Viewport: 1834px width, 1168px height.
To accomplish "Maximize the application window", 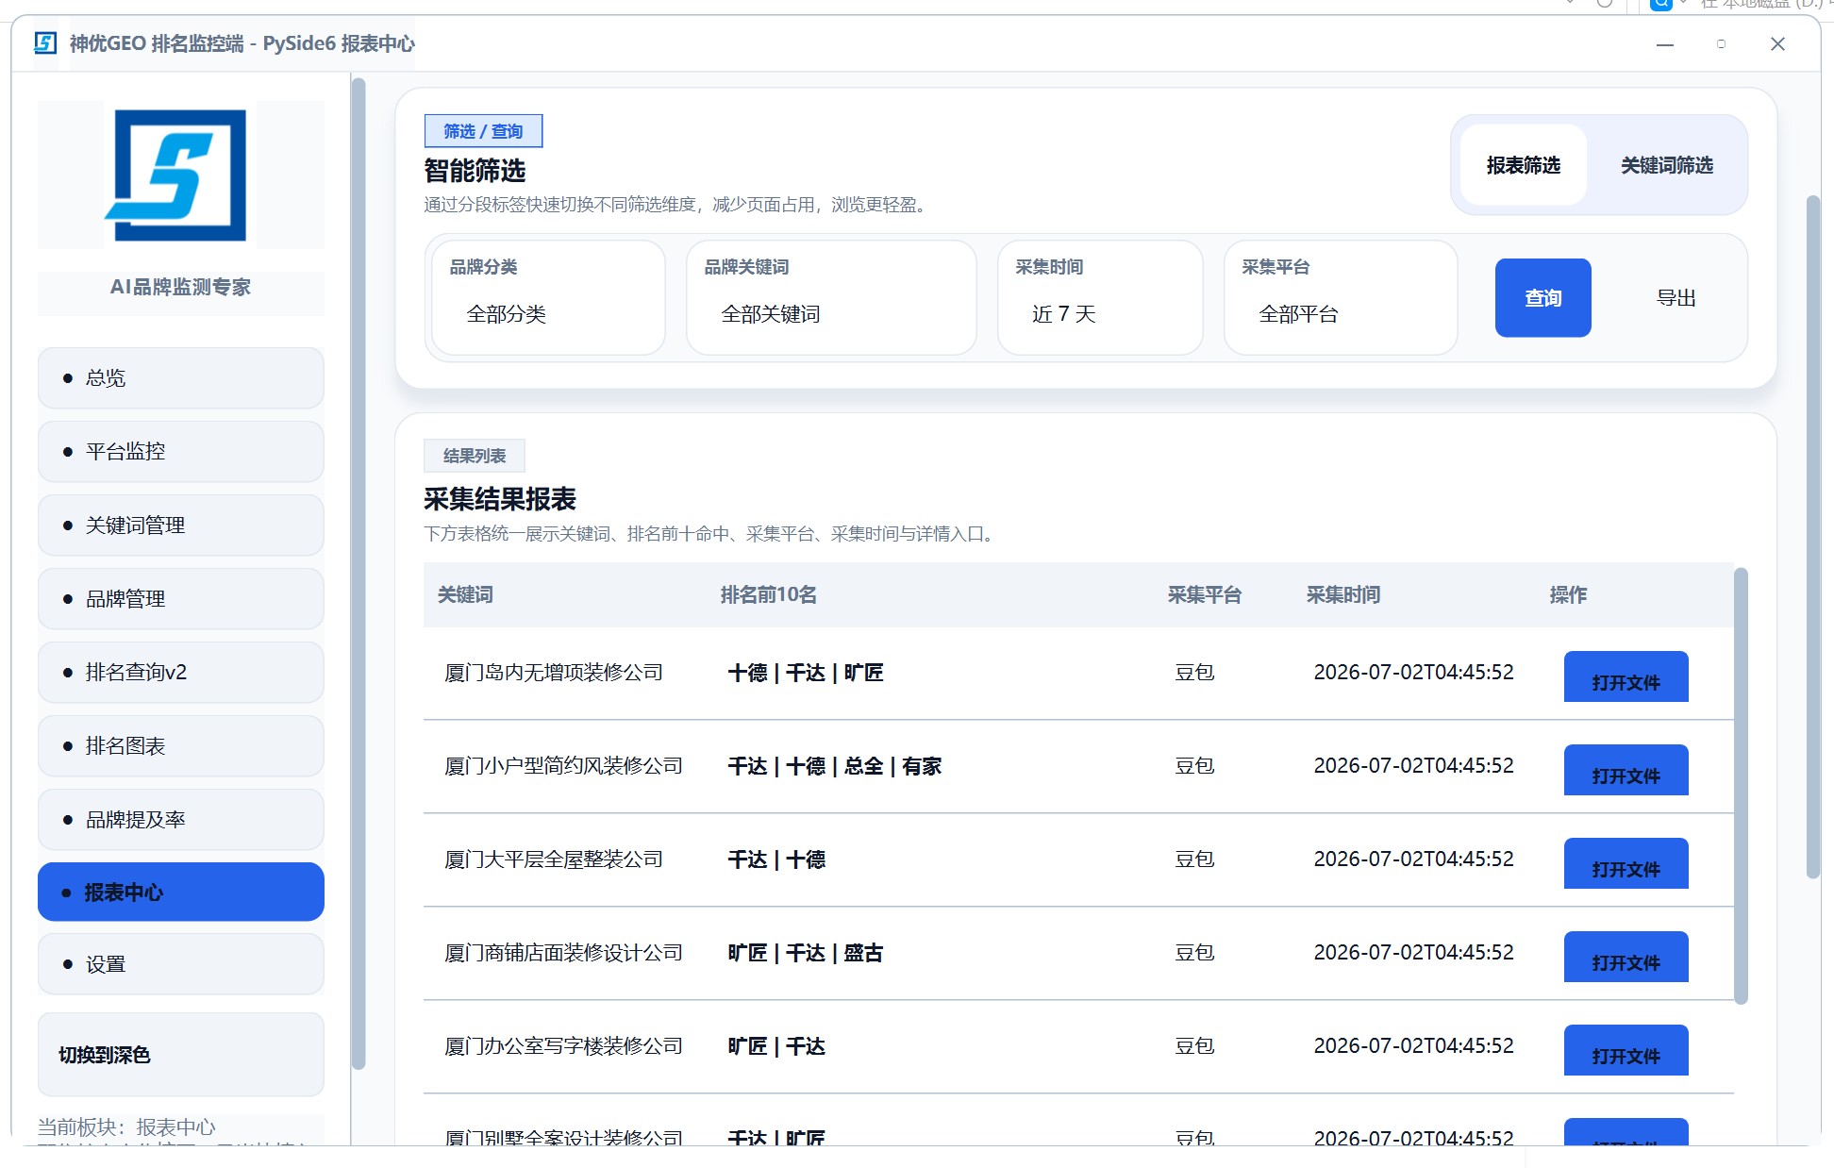I will point(1721,44).
